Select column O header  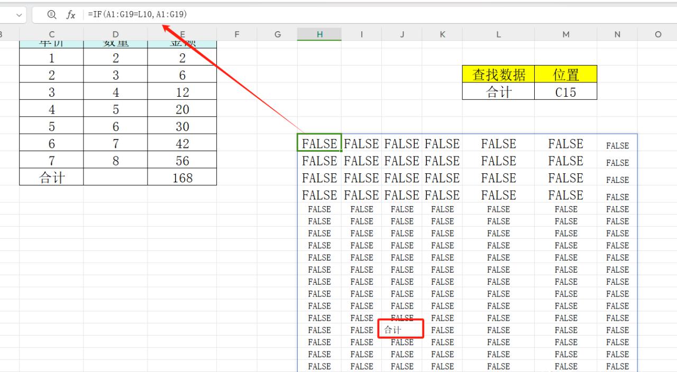[657, 34]
